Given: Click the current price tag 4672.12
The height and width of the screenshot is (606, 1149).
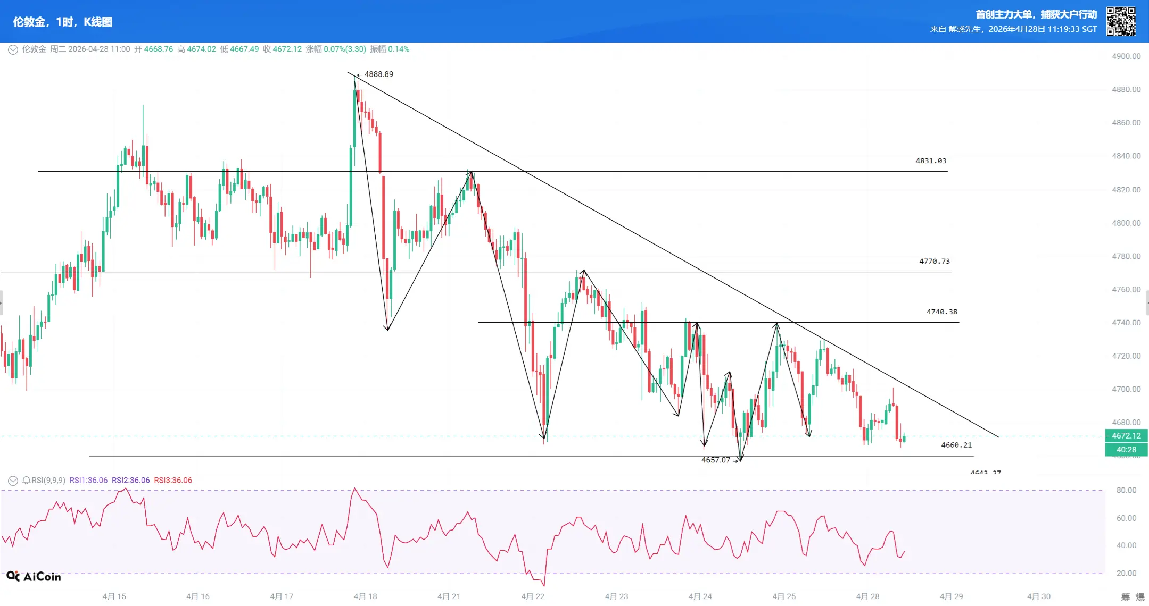Looking at the screenshot, I should 1126,436.
